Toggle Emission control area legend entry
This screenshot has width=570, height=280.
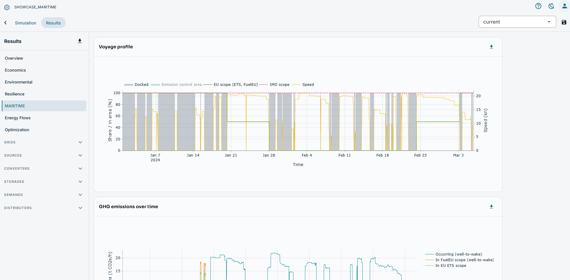coord(177,85)
